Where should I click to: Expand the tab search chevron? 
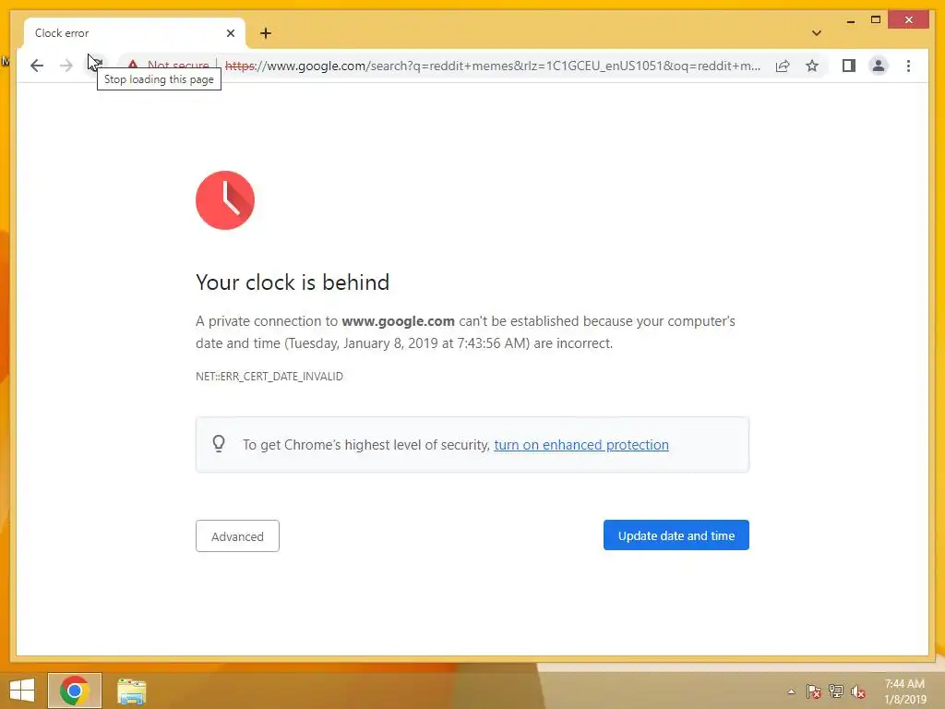coord(817,33)
